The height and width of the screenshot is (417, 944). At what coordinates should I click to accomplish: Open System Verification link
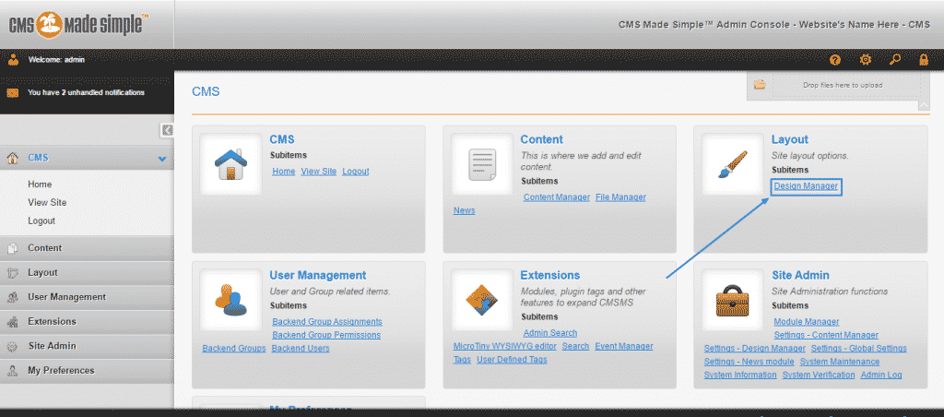(819, 375)
